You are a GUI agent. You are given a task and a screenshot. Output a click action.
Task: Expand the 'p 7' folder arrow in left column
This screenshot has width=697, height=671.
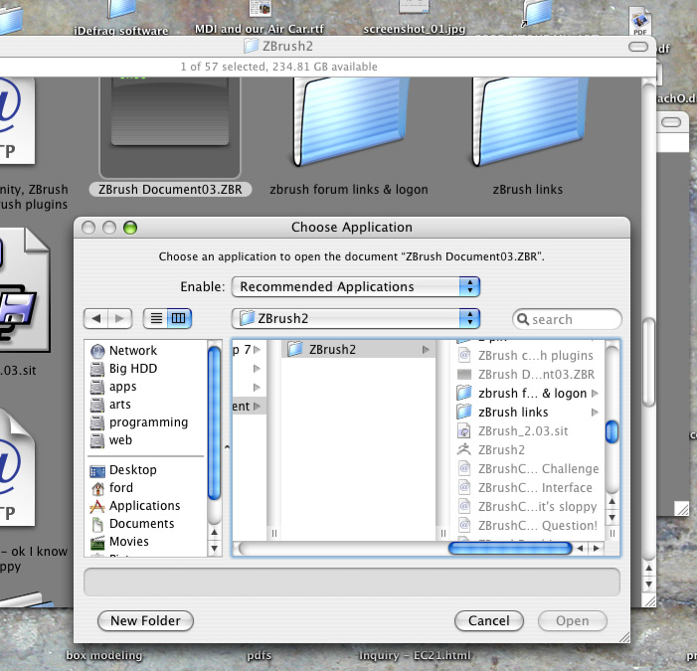tap(257, 350)
